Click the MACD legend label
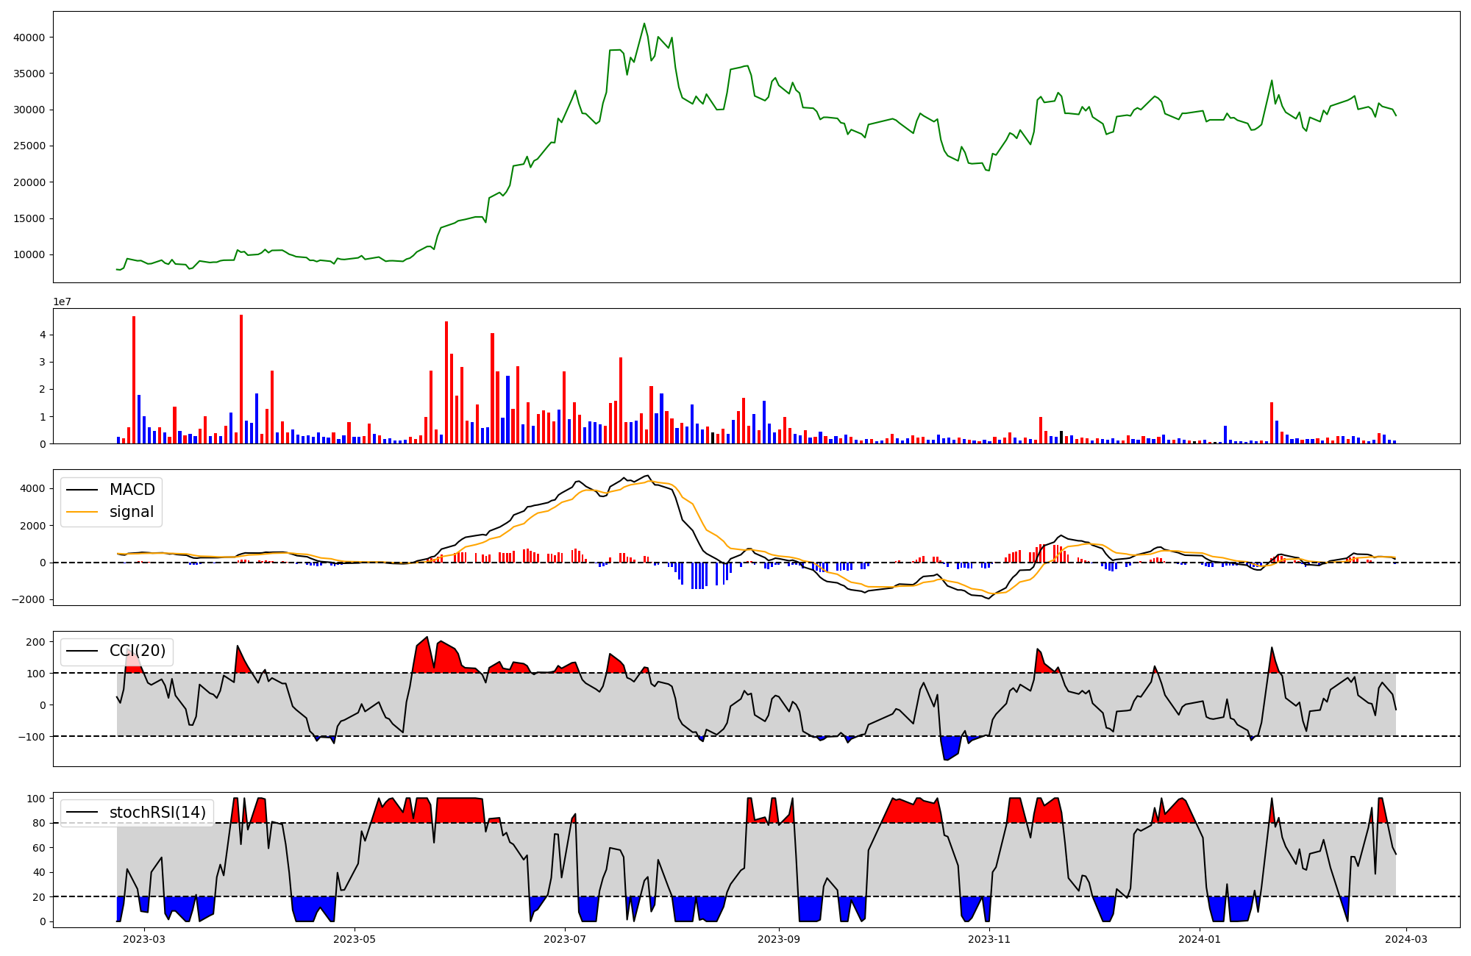1471x956 pixels. tap(132, 490)
